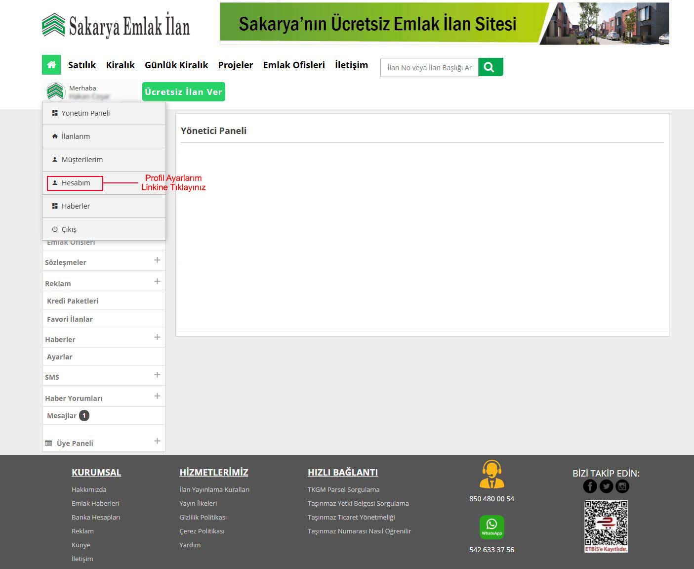This screenshot has width=694, height=569.
Task: Click the Müşterilerim person icon
Action: [54, 159]
